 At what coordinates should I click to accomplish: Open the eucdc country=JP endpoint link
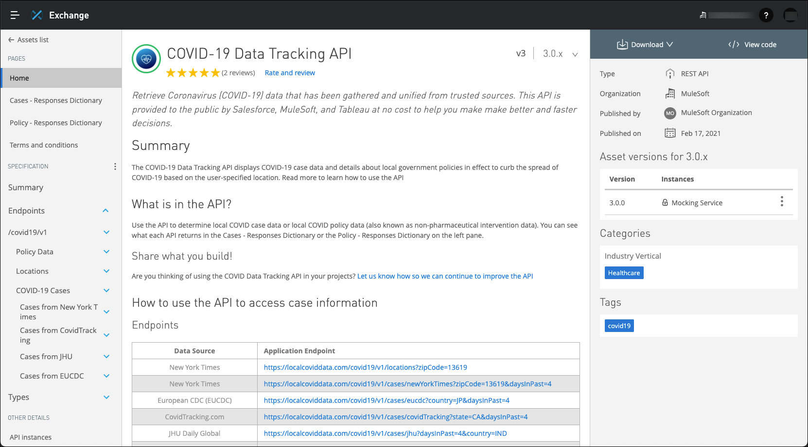coord(386,400)
